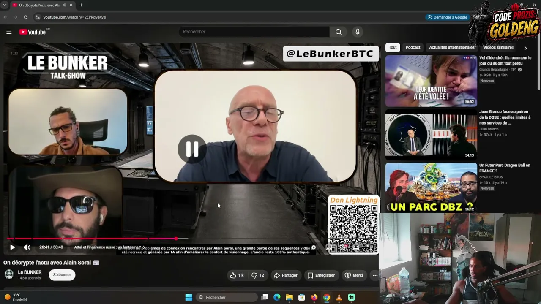The image size is (541, 304).
Task: Open 'Un Futur Parc Dragon Ball' title
Action: tap(505, 168)
